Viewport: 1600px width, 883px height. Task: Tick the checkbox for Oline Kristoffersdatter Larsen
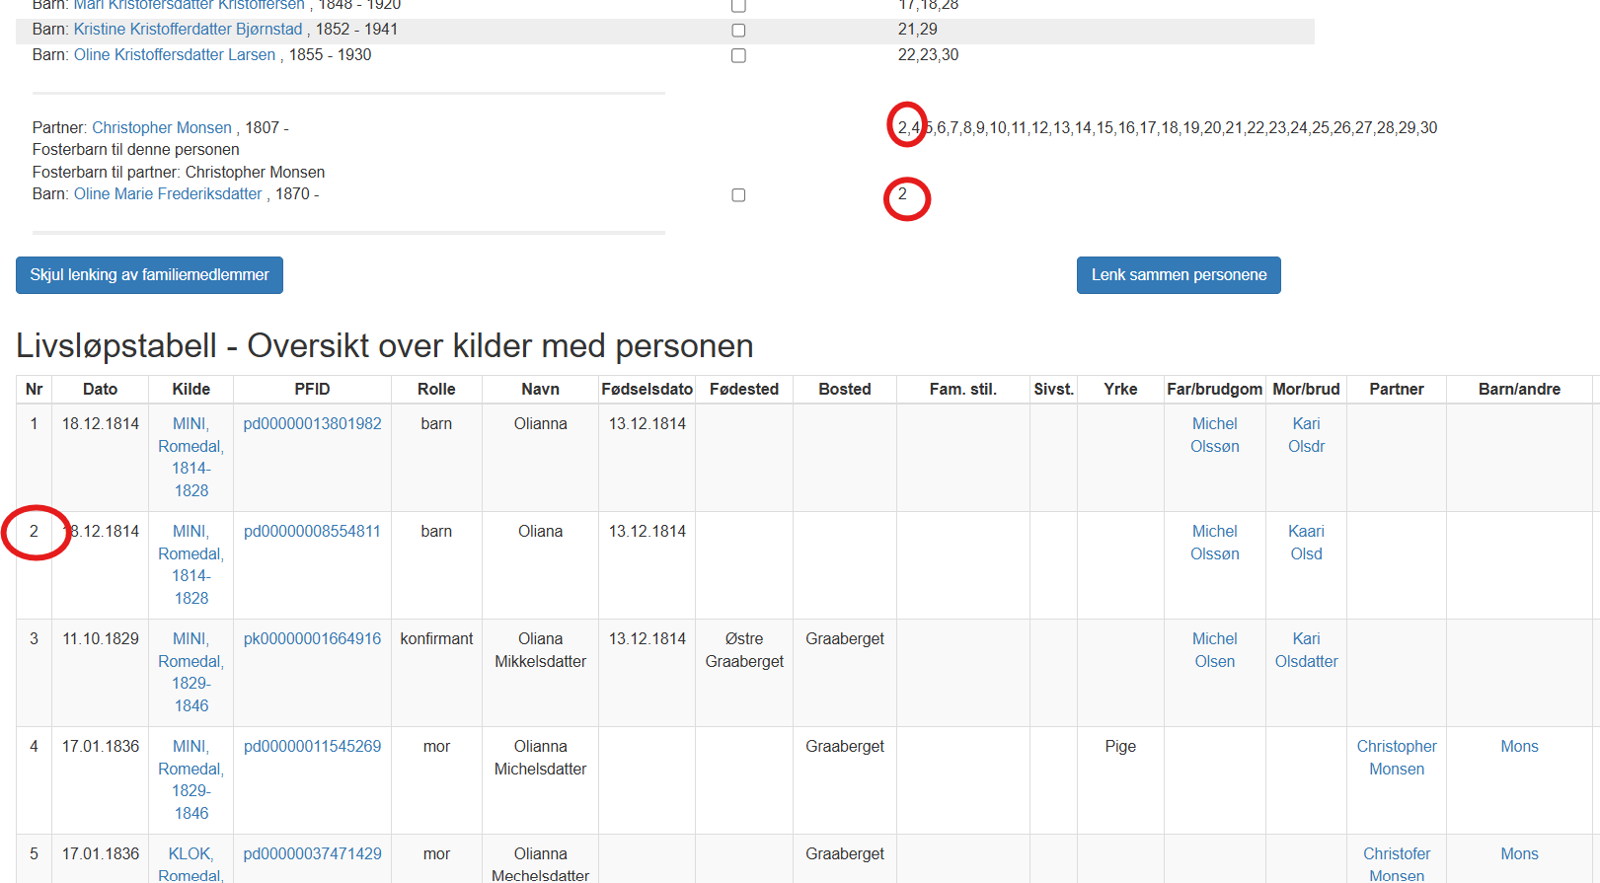point(738,56)
